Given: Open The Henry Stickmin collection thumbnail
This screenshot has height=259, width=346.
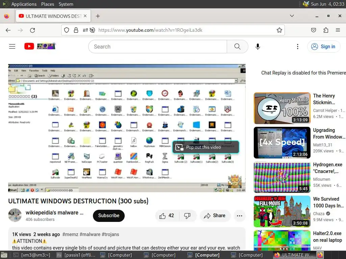Looking at the screenshot, I should click(282, 108).
